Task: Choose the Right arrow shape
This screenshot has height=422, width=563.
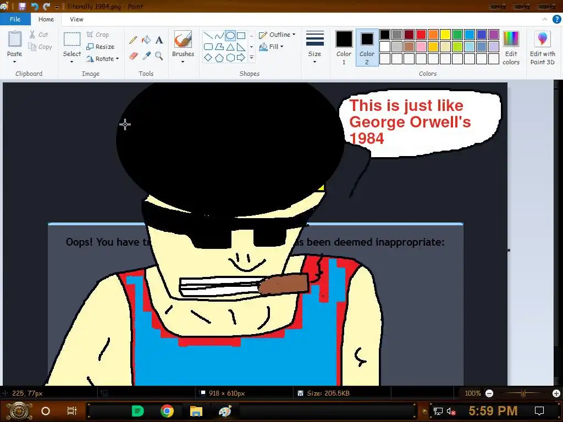Action: click(241, 57)
